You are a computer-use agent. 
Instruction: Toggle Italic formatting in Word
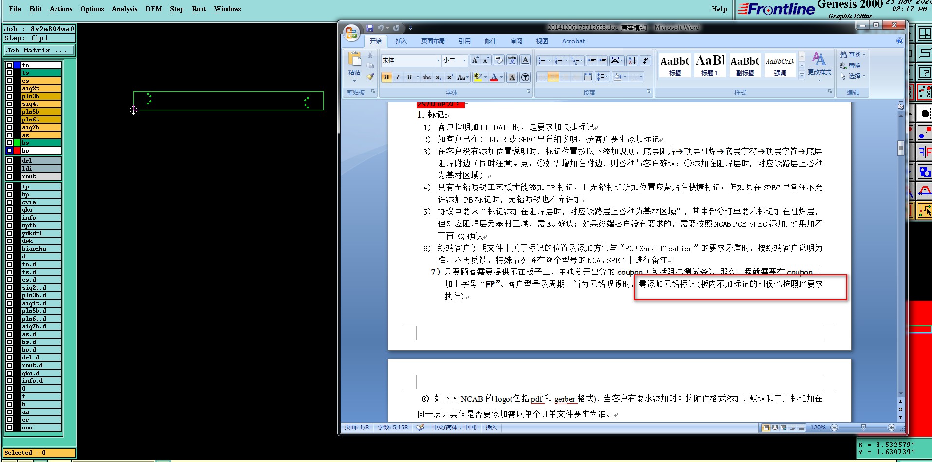tap(398, 77)
